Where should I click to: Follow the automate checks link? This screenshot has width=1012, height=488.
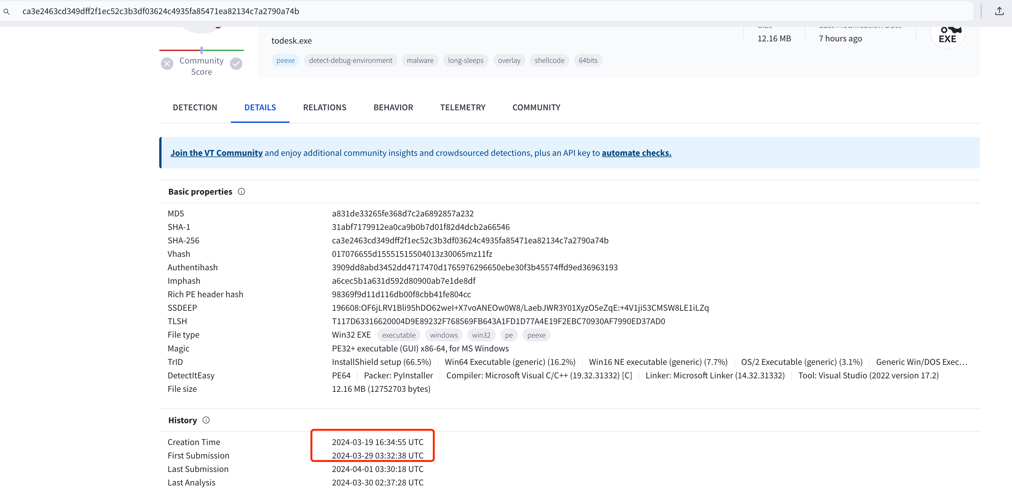[636, 153]
